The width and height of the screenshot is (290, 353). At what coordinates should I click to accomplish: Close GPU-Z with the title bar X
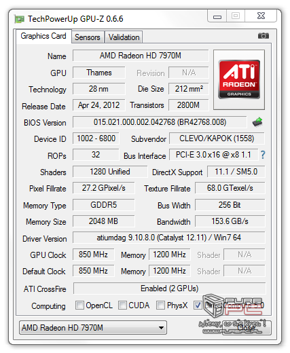point(261,16)
